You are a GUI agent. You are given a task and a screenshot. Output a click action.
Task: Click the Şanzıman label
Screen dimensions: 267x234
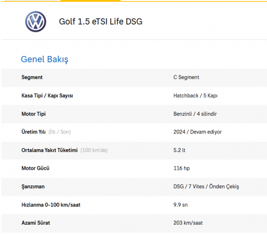(33, 187)
